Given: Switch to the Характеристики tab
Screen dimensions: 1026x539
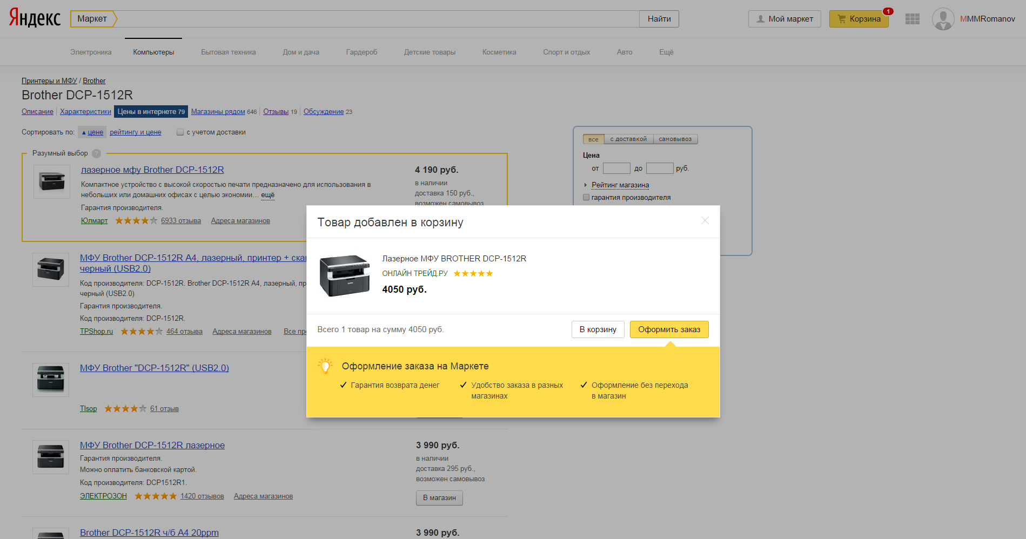Looking at the screenshot, I should coord(85,112).
